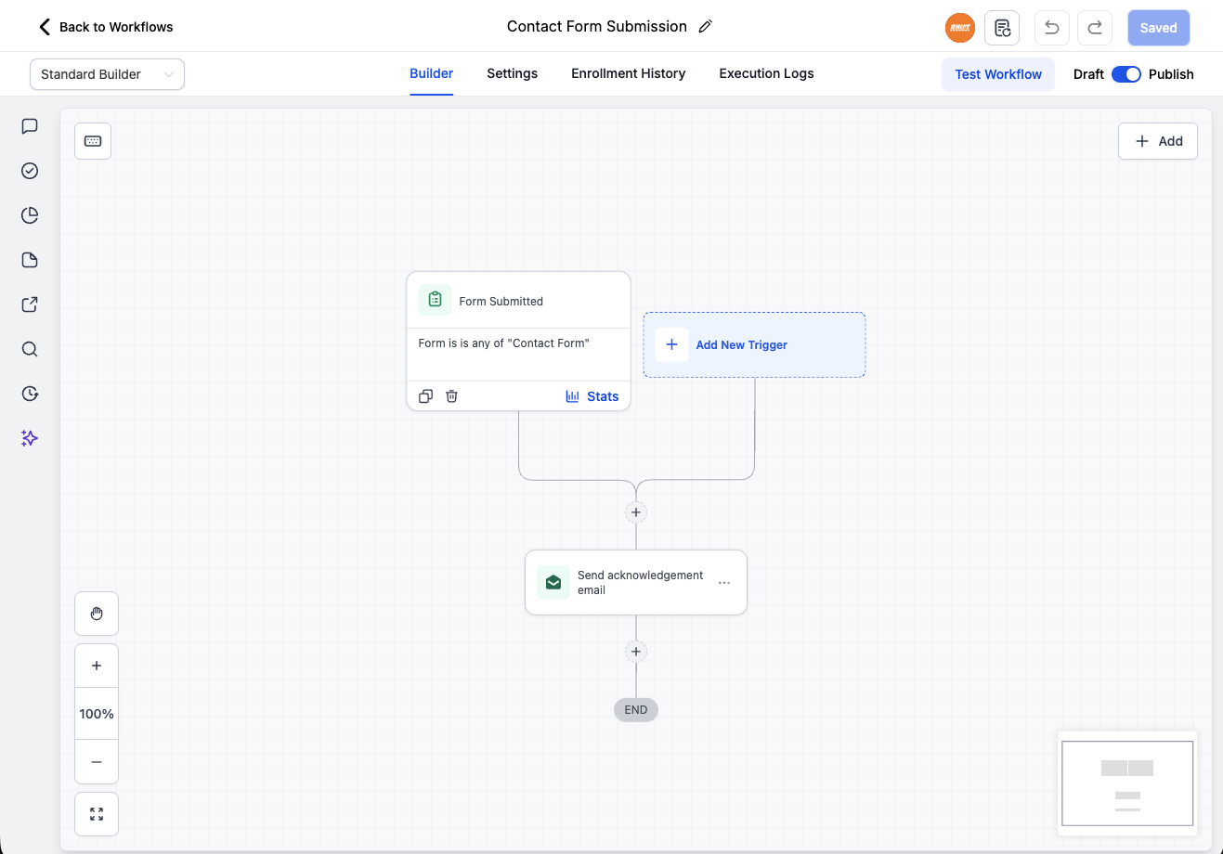1223x854 pixels.
Task: Switch to the Settings tab
Action: click(512, 73)
